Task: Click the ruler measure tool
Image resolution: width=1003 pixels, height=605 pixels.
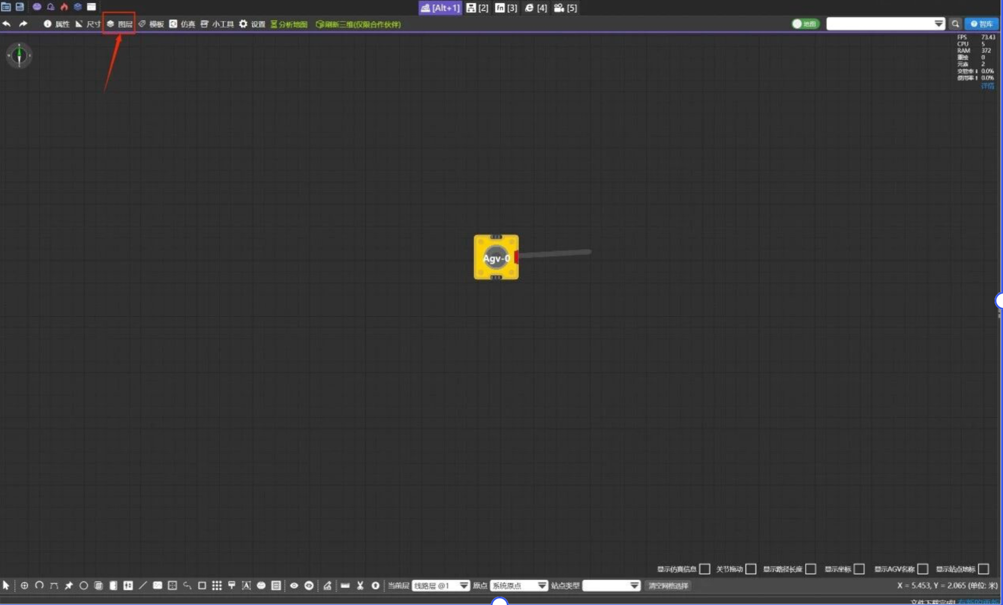Action: tap(345, 585)
